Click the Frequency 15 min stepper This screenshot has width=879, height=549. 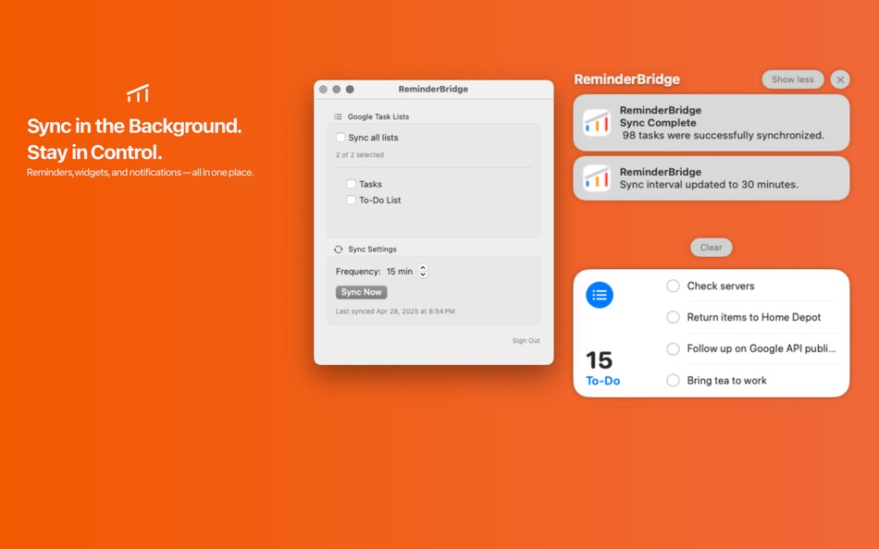click(x=423, y=271)
